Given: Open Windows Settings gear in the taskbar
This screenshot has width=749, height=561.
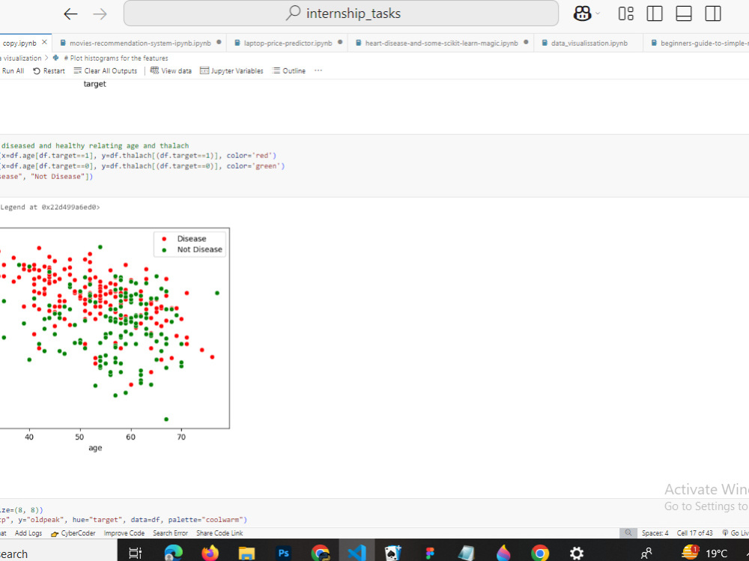Looking at the screenshot, I should click(x=577, y=554).
